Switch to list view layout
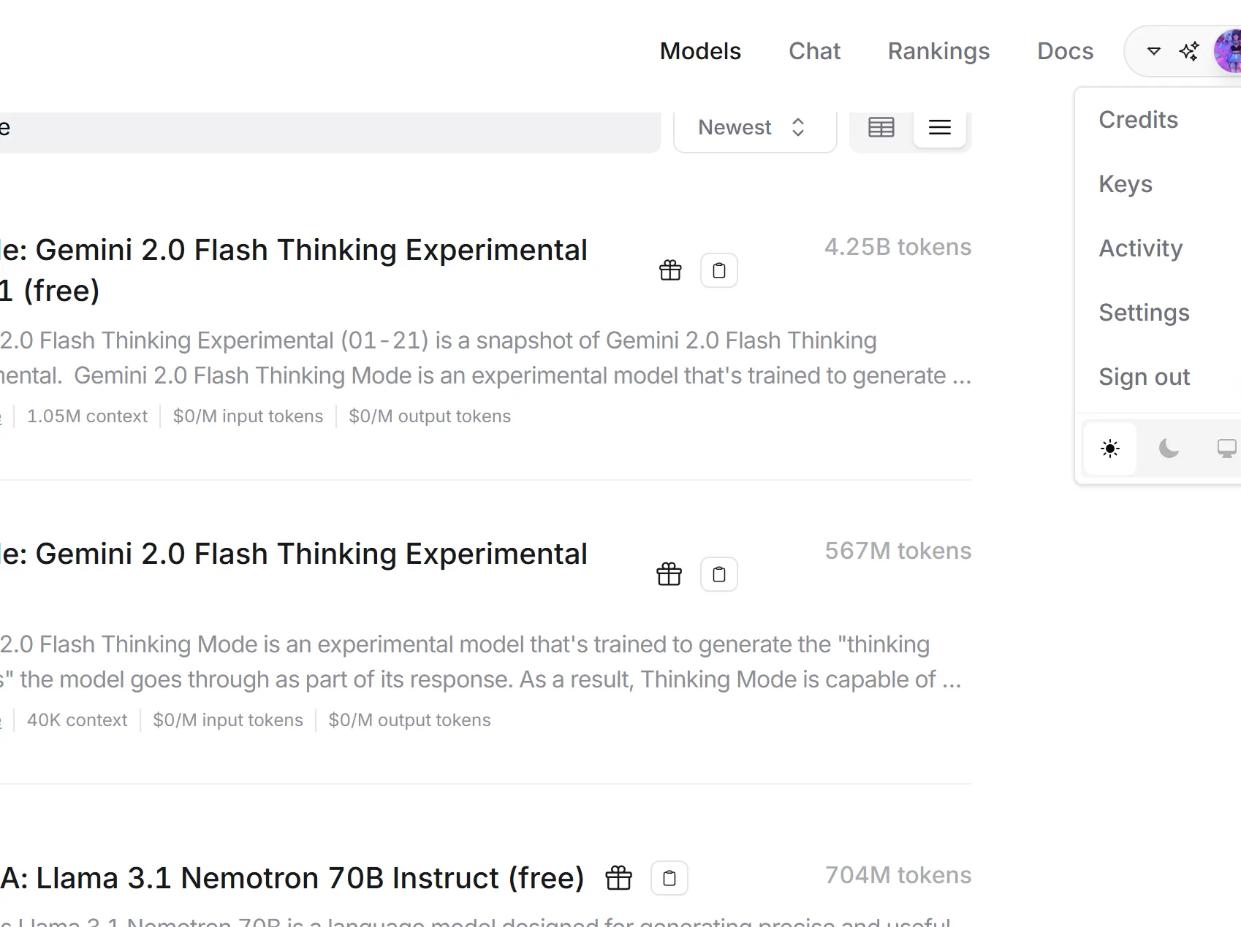The height and width of the screenshot is (927, 1241). tap(940, 128)
